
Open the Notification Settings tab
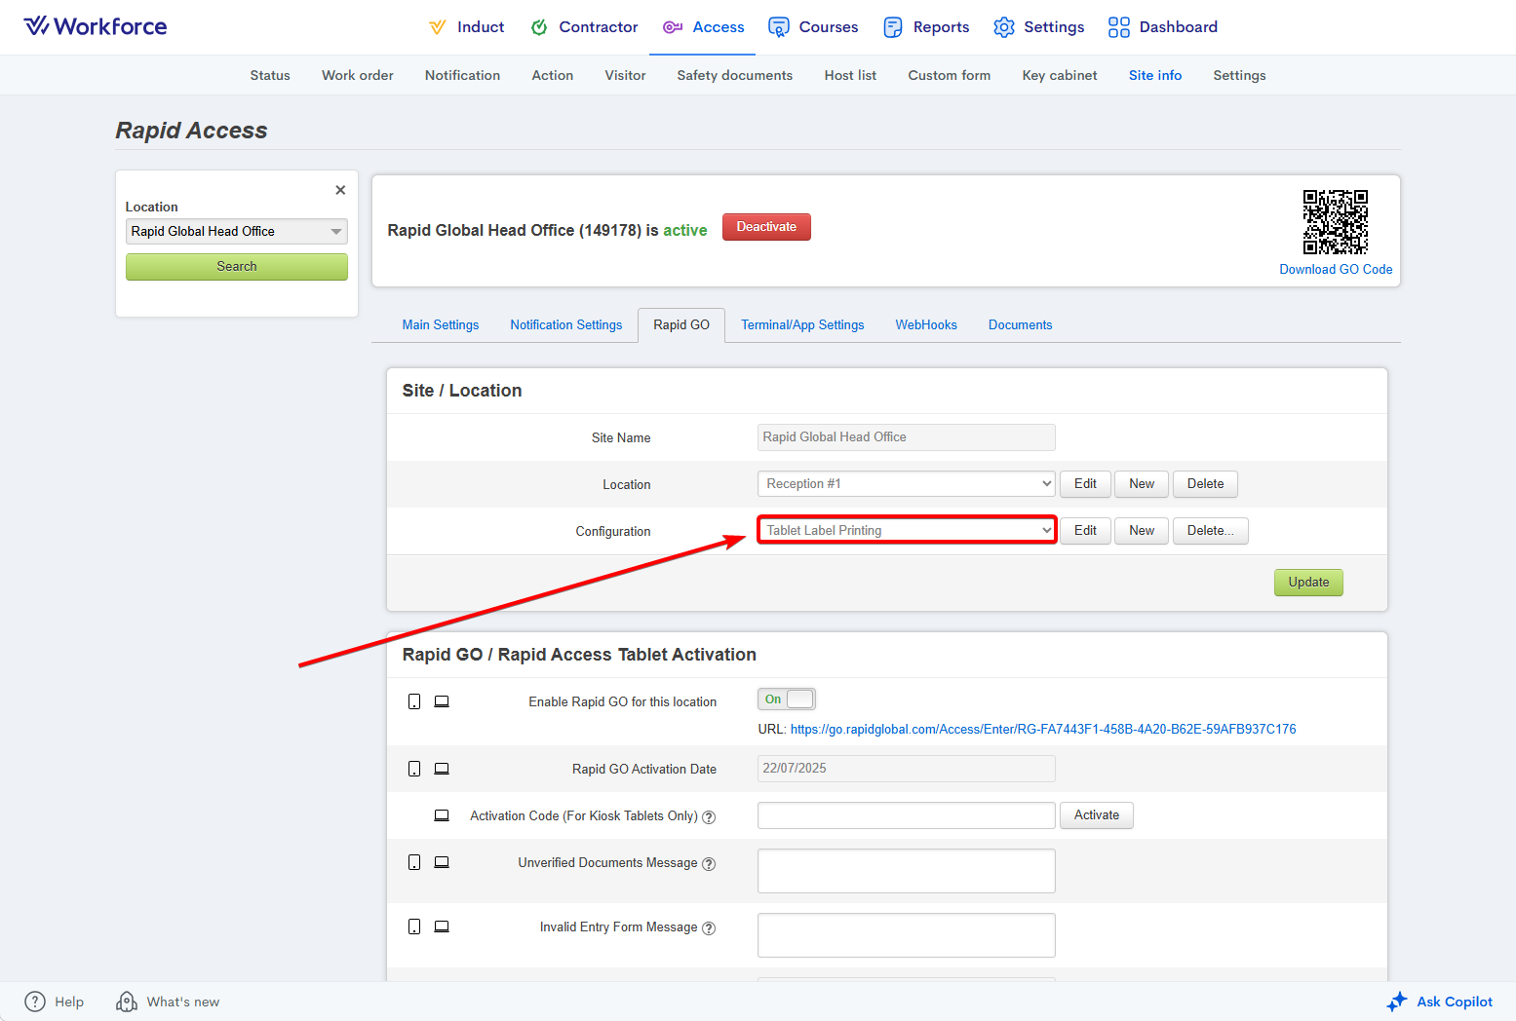click(566, 325)
